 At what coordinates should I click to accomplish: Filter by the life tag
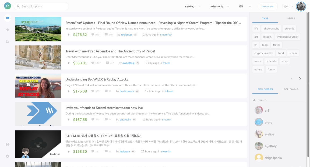click(x=256, y=29)
